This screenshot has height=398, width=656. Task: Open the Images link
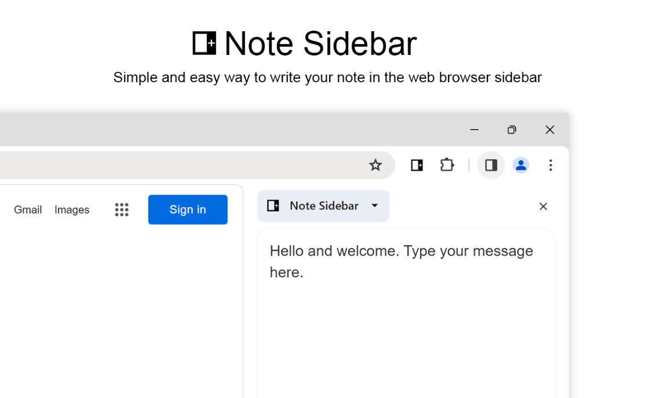tap(72, 209)
